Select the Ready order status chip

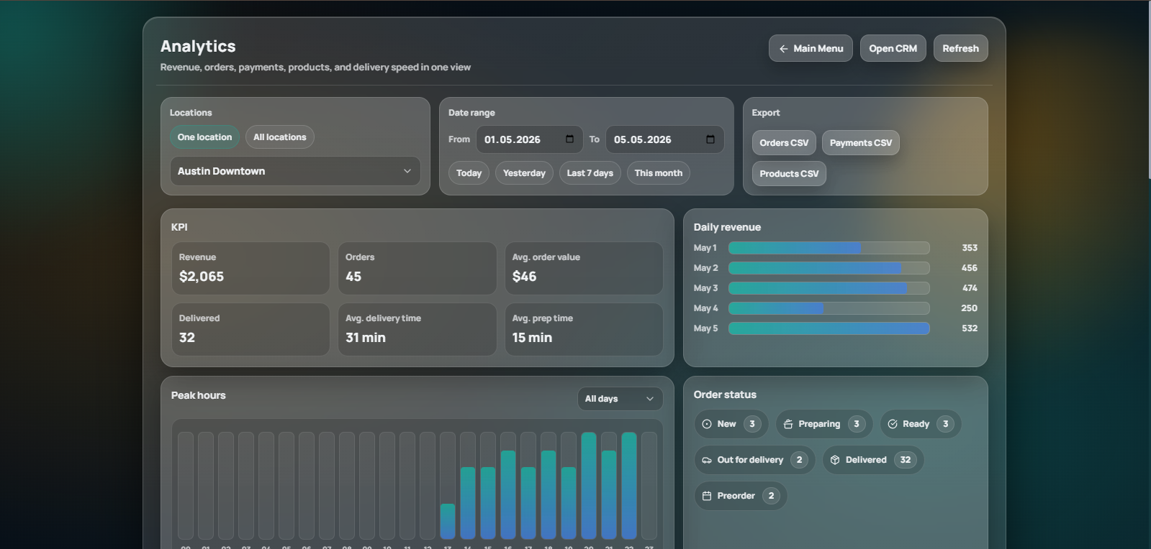coord(921,424)
